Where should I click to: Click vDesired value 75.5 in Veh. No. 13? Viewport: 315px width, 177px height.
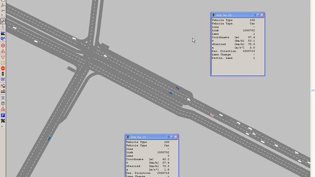[166, 166]
